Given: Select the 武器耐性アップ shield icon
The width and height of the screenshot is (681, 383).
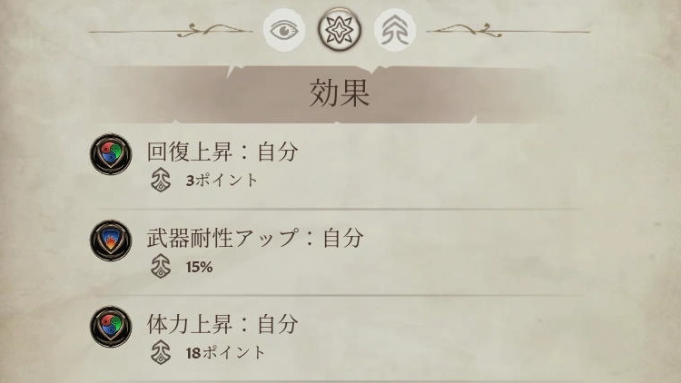Looking at the screenshot, I should pyautogui.click(x=111, y=241).
